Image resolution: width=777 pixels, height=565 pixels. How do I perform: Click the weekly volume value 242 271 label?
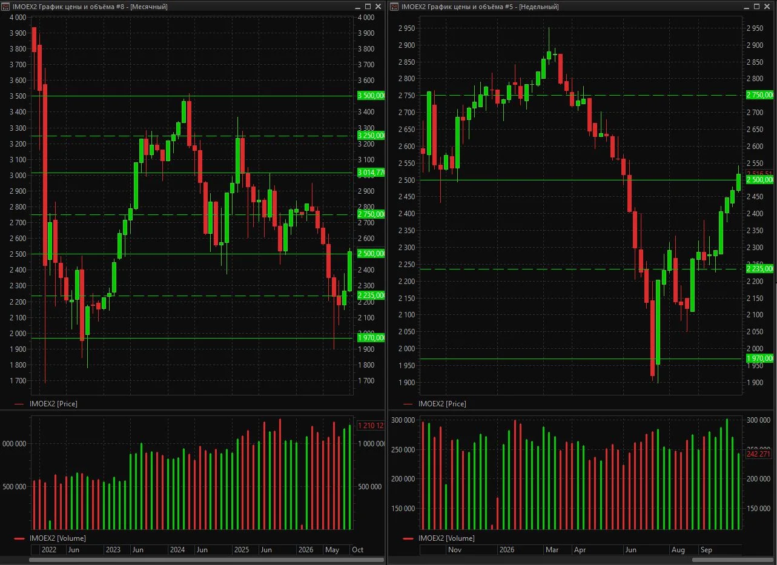tap(761, 454)
